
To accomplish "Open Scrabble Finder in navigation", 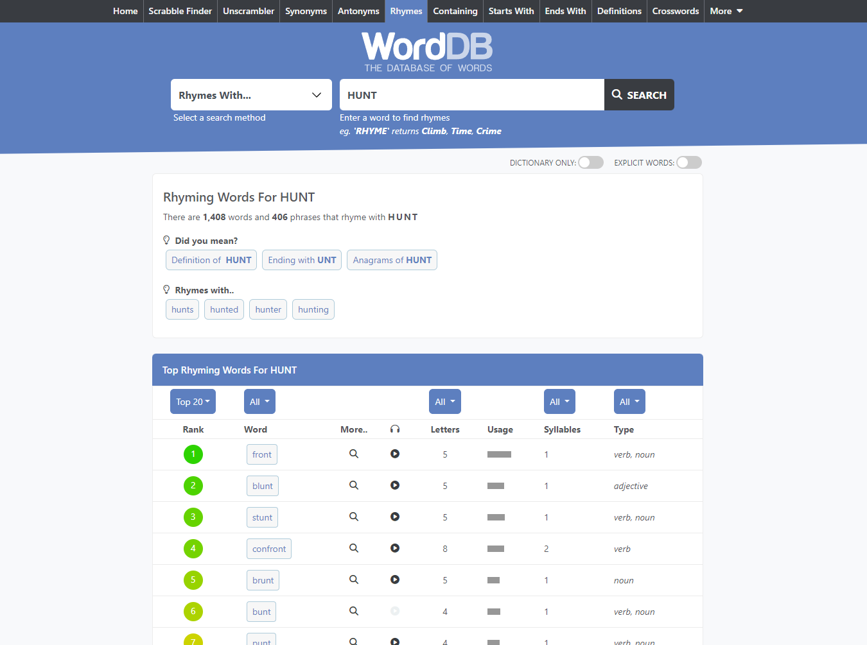I will pos(180,11).
